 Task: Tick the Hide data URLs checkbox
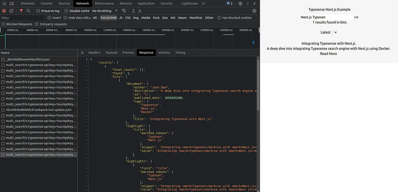pos(65,18)
